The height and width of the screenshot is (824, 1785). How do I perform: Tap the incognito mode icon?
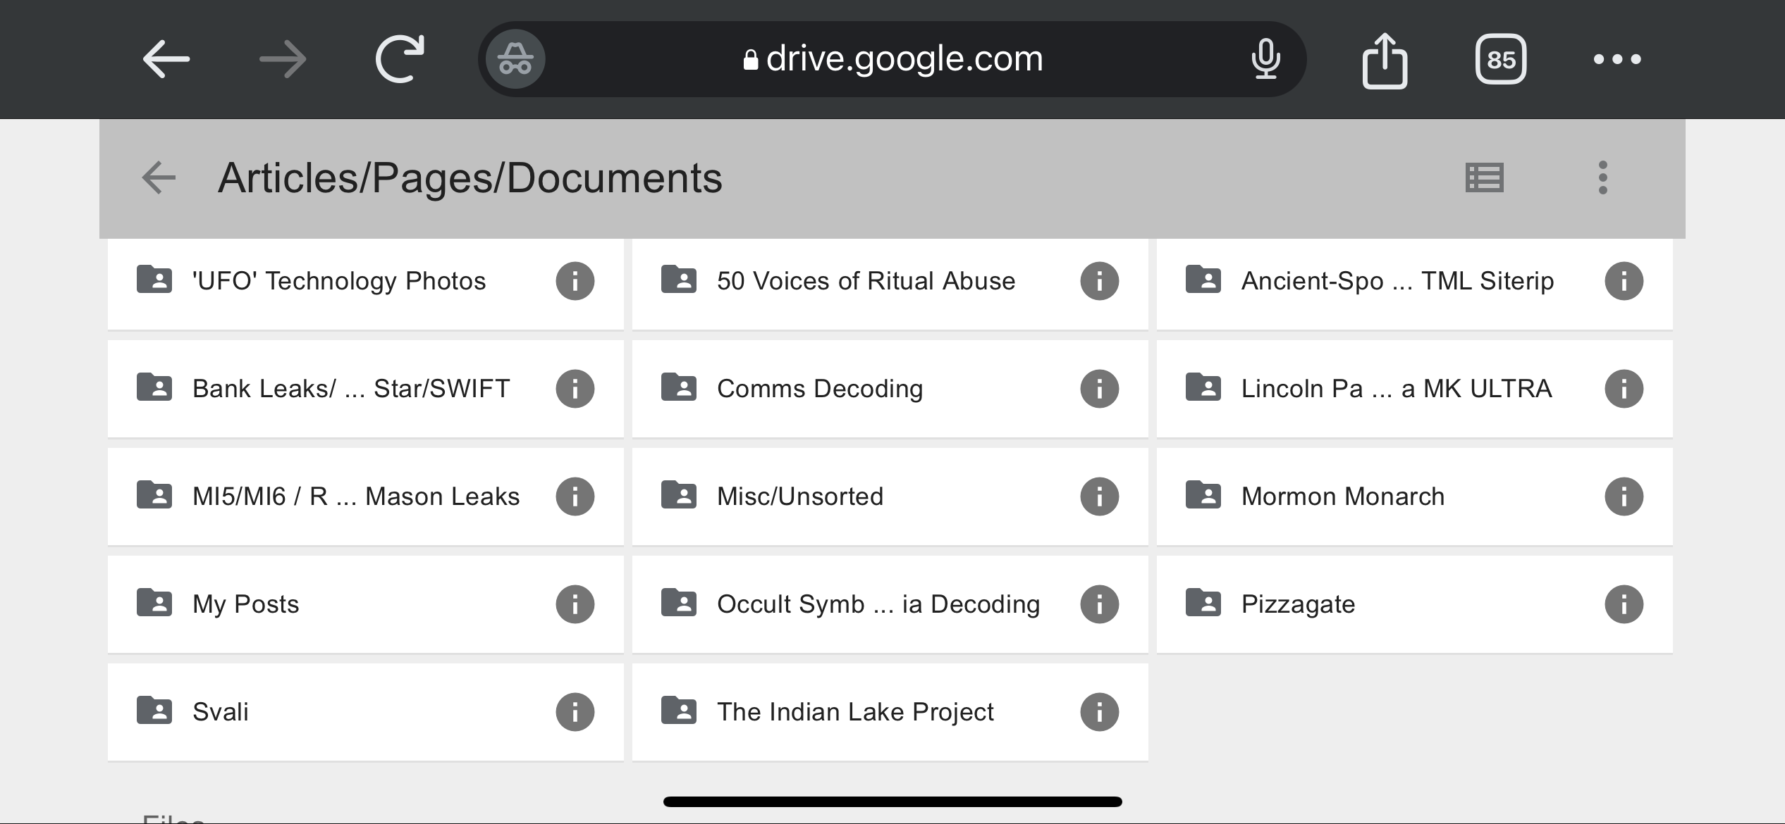[x=515, y=59]
